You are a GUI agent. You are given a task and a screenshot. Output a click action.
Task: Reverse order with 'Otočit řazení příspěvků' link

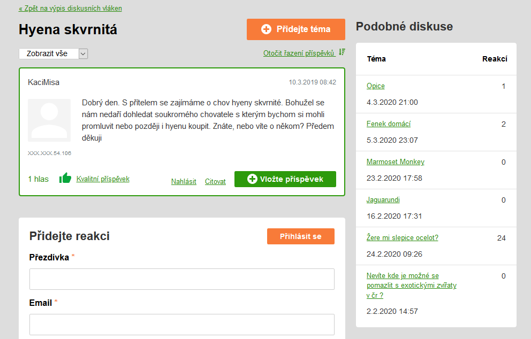pos(299,53)
